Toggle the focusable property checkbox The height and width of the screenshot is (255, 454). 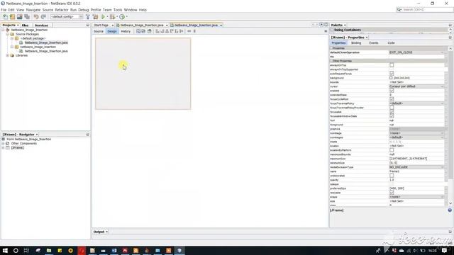click(392, 112)
